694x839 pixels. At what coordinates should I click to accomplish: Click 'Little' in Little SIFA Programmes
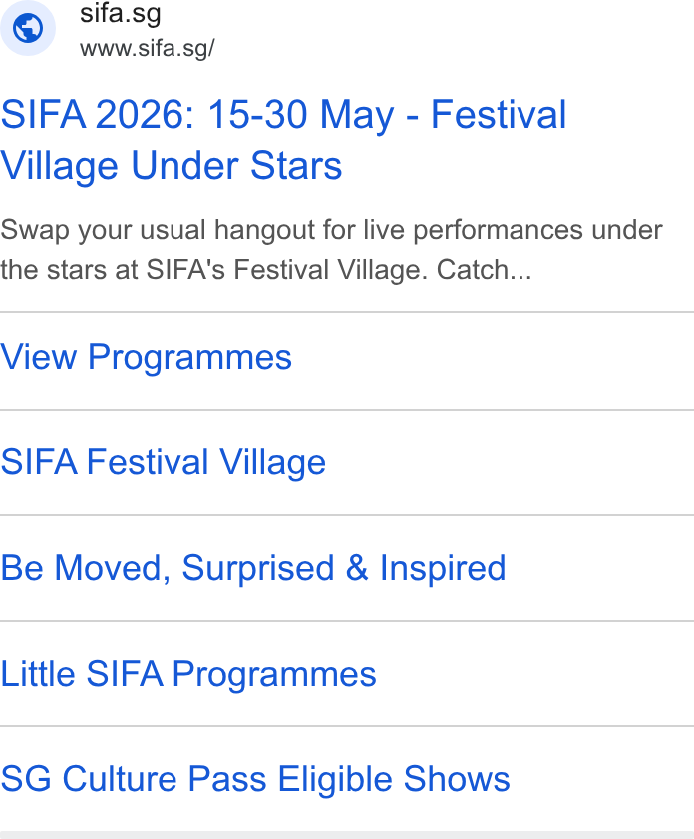click(x=38, y=674)
